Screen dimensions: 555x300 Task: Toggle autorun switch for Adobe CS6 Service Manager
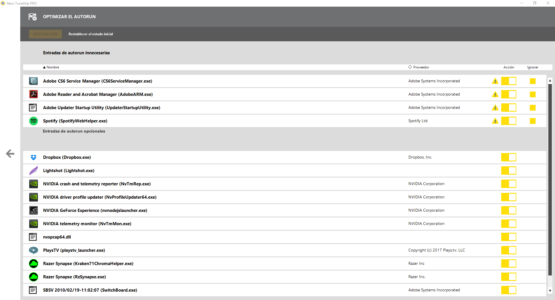509,81
